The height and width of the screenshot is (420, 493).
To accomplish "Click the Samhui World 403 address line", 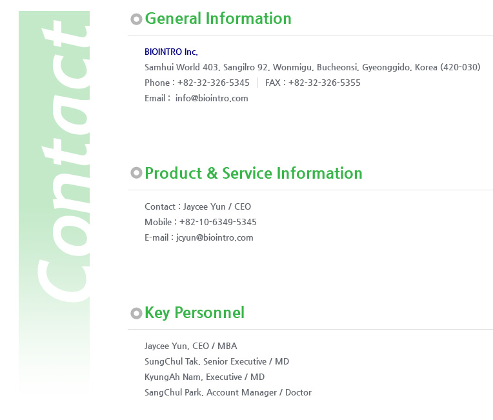I will (312, 67).
